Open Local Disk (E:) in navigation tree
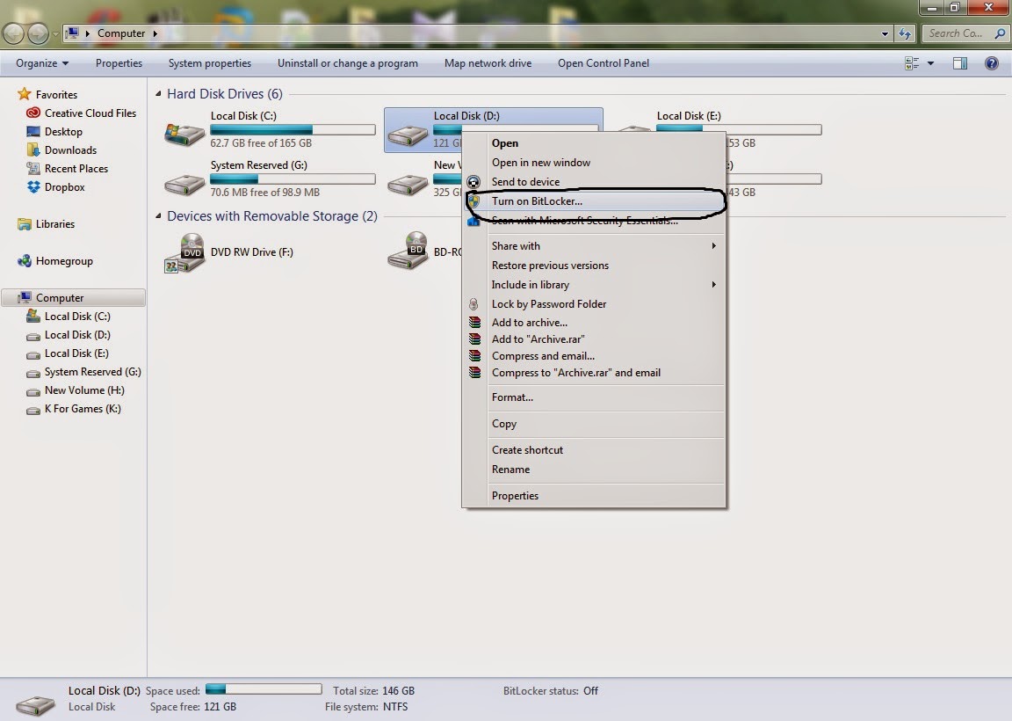This screenshot has width=1012, height=721. tap(67, 354)
